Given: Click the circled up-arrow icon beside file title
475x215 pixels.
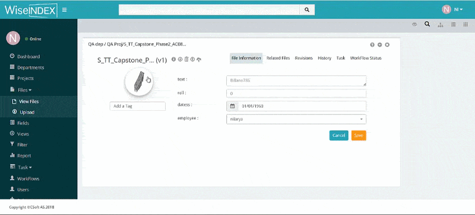Looking at the screenshot, I should tap(192, 59).
